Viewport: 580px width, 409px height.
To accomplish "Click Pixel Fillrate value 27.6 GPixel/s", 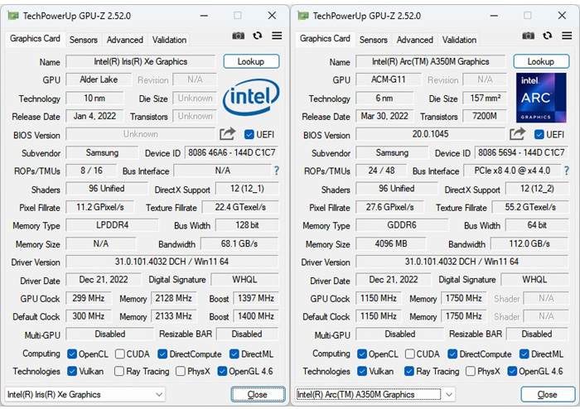I will (x=390, y=207).
